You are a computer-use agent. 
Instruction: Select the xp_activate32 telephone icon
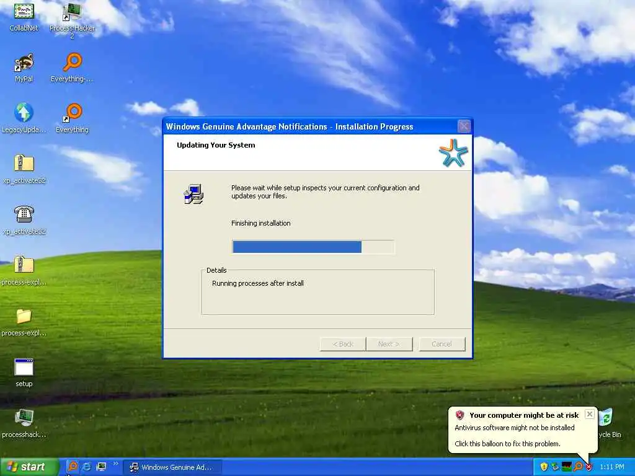coord(24,220)
